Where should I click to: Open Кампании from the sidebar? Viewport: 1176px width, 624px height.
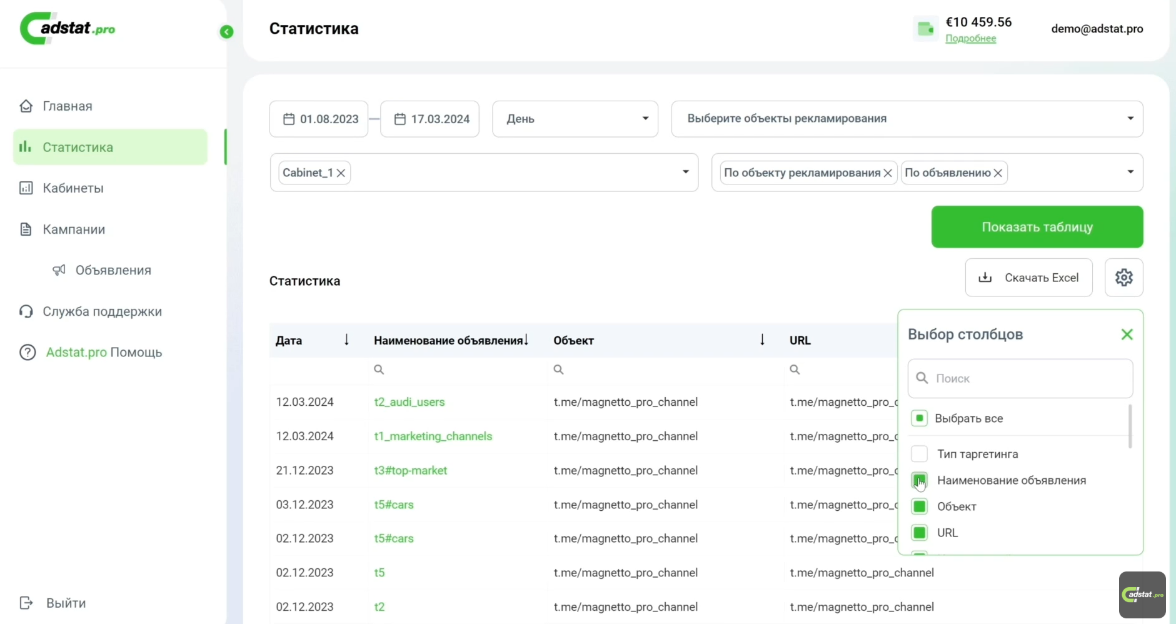point(74,229)
